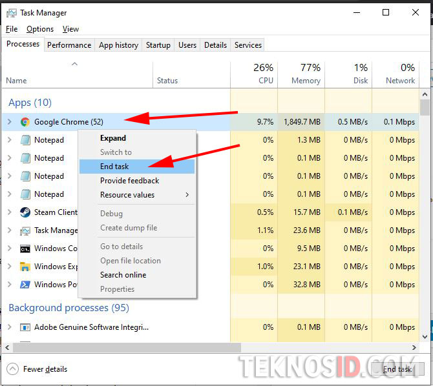Viewport: 433px width, 386px height.
Task: Sort by the Network column header
Action: [396, 74]
